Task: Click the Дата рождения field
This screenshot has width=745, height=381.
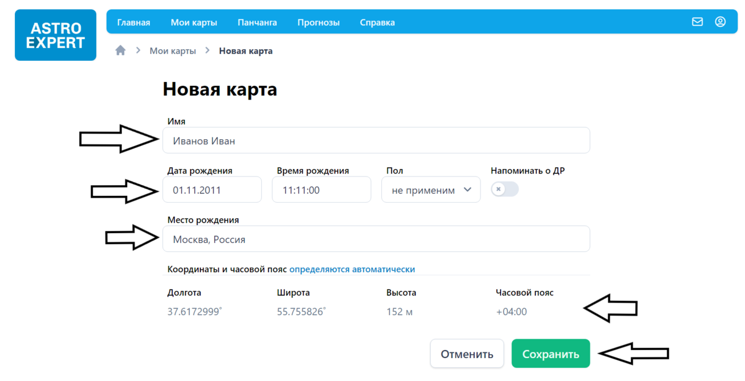Action: coord(212,190)
